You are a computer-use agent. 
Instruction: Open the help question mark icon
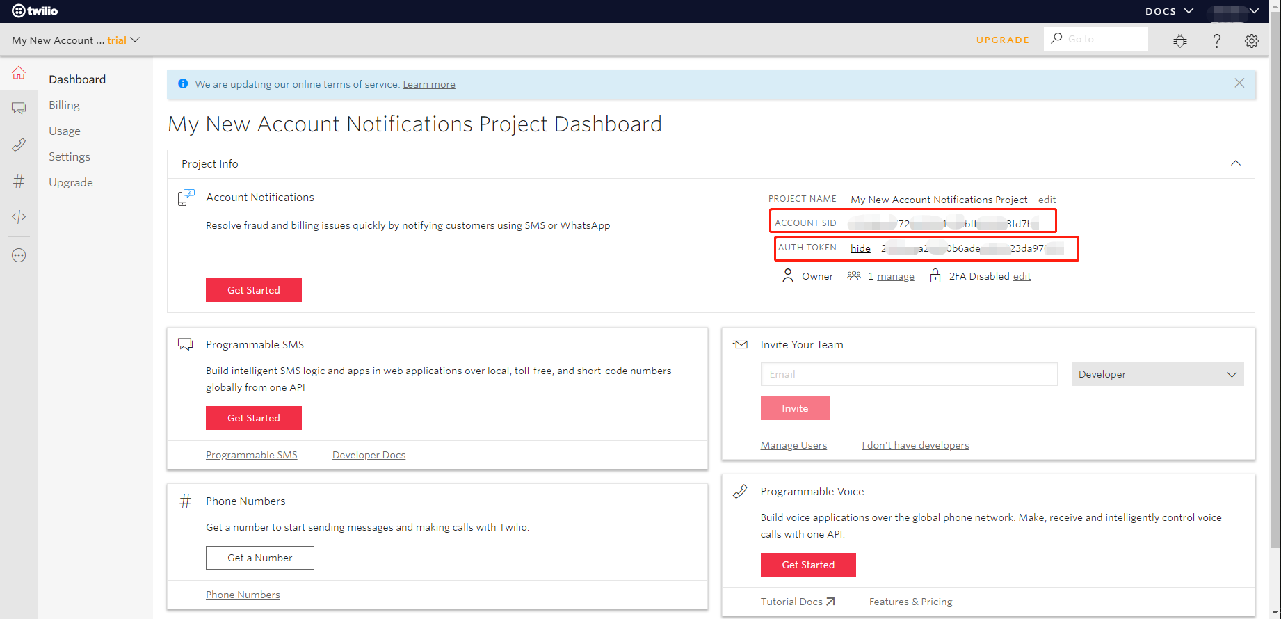(x=1216, y=40)
